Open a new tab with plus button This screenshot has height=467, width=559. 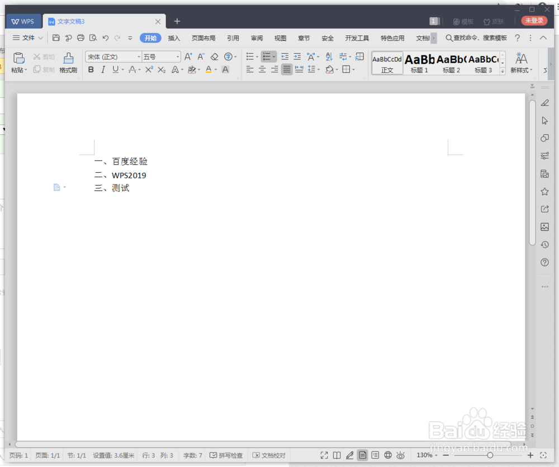pos(177,21)
